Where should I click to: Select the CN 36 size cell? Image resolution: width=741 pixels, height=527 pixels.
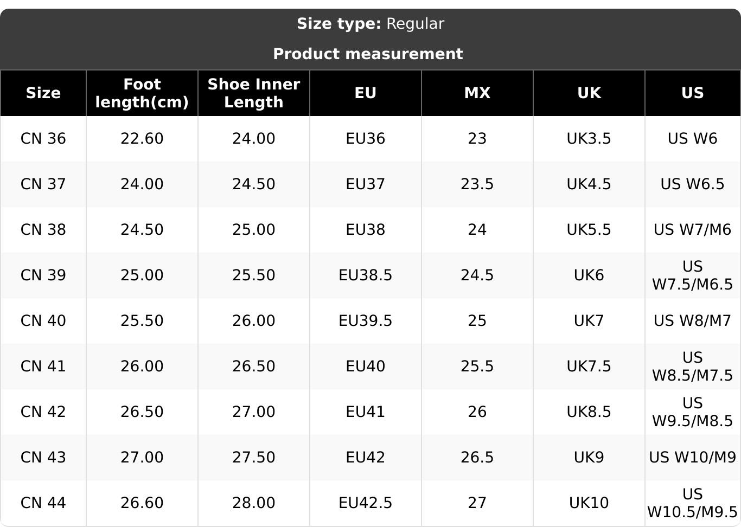tap(43, 139)
